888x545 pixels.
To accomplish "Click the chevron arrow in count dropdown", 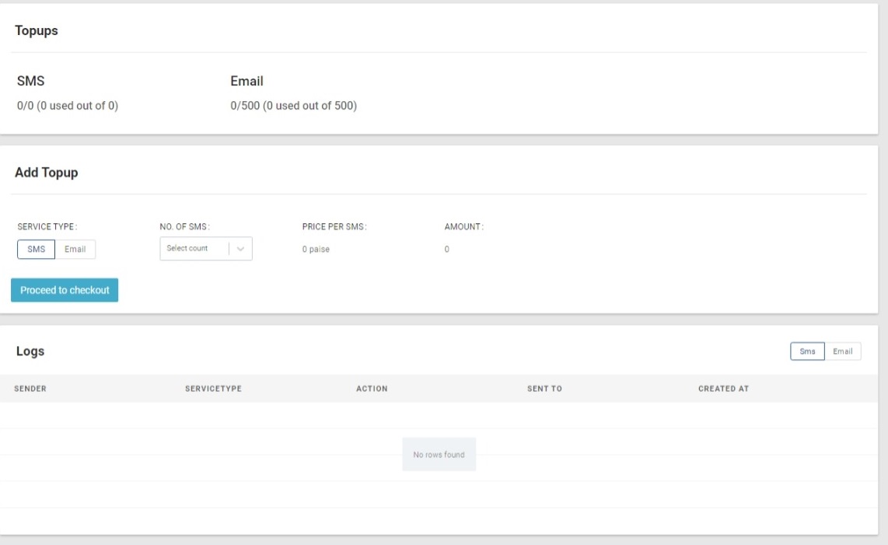I will [x=241, y=249].
